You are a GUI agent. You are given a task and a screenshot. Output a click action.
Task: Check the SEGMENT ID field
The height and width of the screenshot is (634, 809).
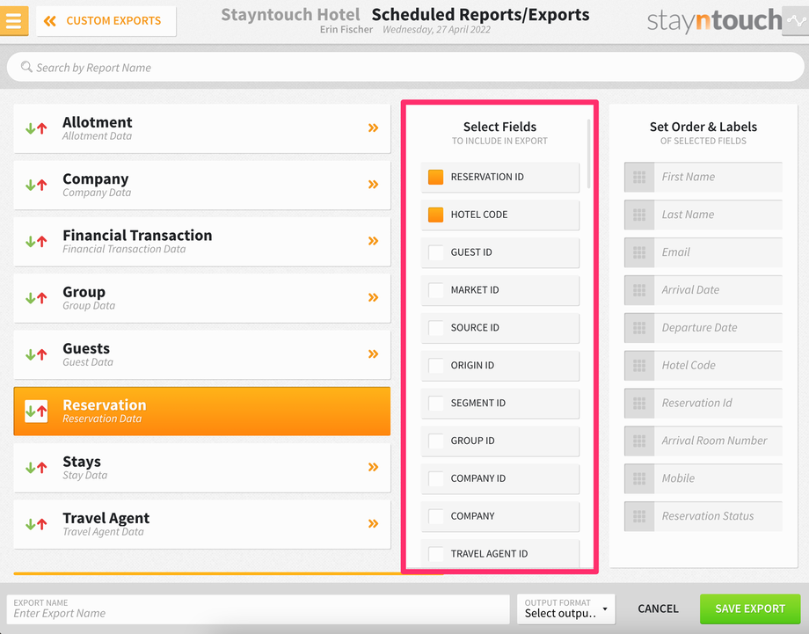435,403
